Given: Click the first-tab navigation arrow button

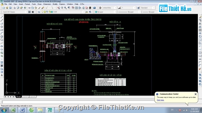Looking at the screenshot, I should (5, 97).
